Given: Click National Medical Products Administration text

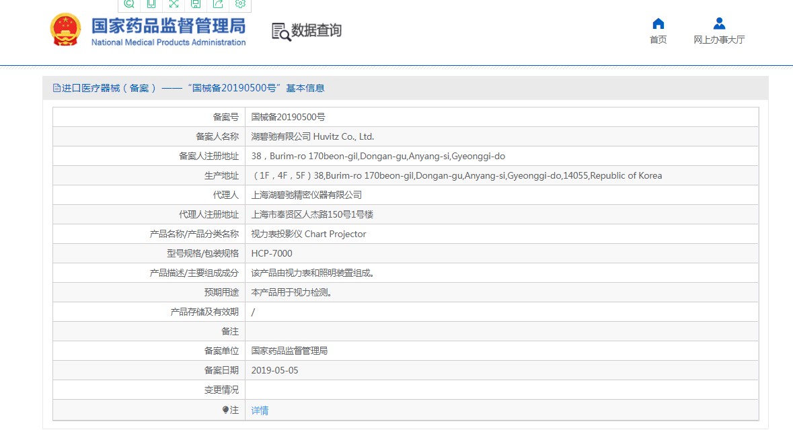Looking at the screenshot, I should click(x=168, y=42).
